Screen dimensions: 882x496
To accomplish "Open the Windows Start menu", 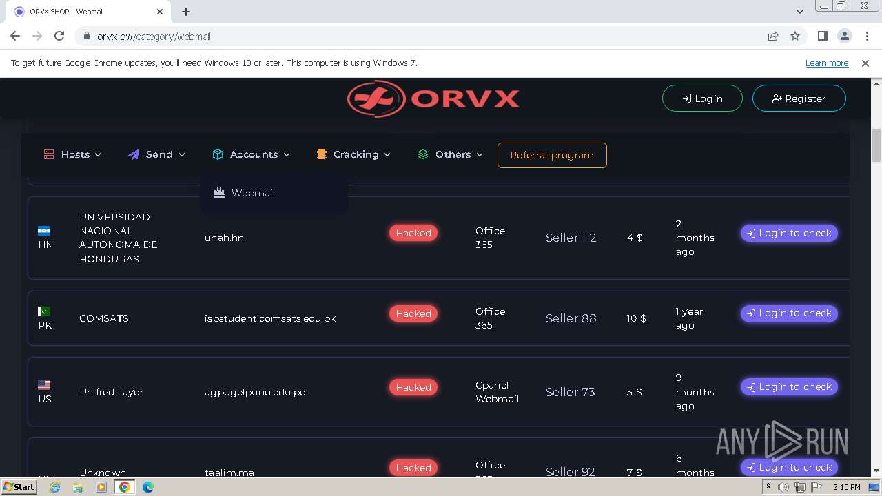I will tap(19, 487).
